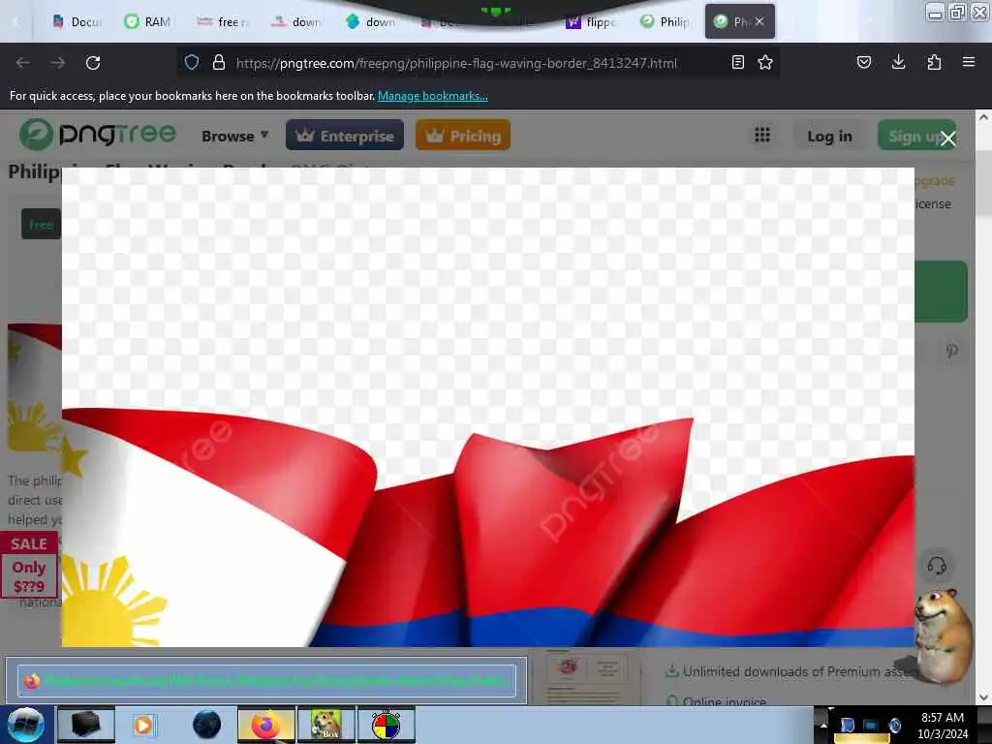
Task: Show hidden system tray icons
Action: pos(823,725)
